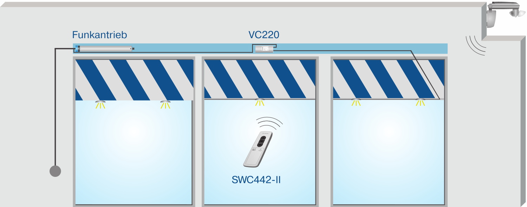Image resolution: width=527 pixels, height=207 pixels.
Task: Click the VC220 control module
Action: [264, 49]
